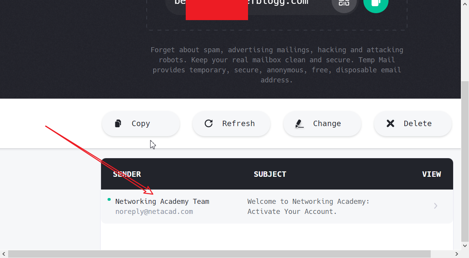The width and height of the screenshot is (469, 258).
Task: Click the noreply@netacad.com sender address
Action: [154, 212]
